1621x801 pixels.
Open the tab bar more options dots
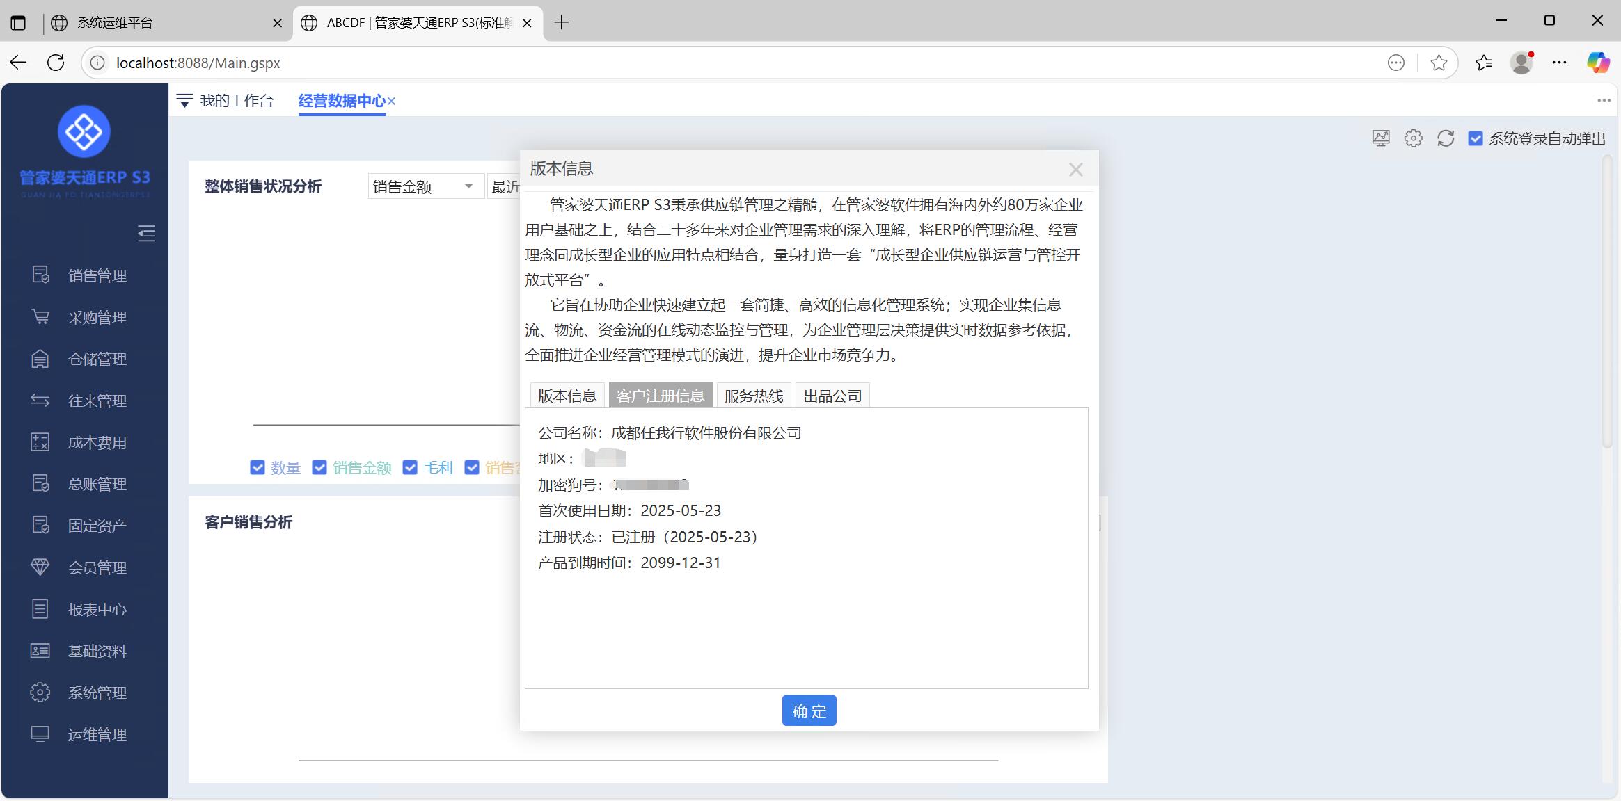(1604, 101)
